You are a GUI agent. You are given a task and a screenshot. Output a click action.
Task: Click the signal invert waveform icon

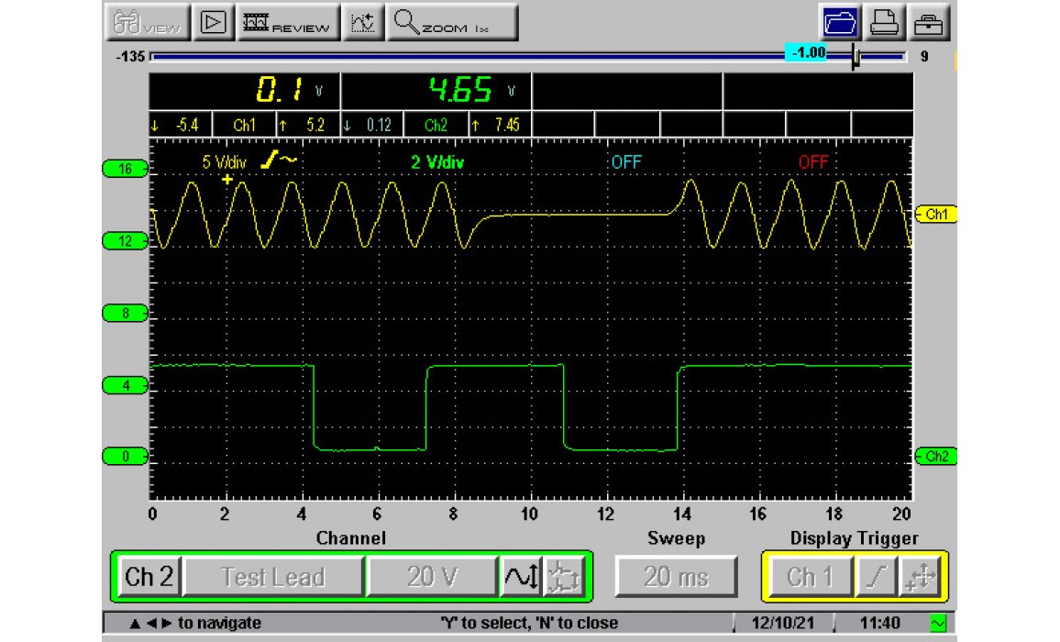[520, 577]
